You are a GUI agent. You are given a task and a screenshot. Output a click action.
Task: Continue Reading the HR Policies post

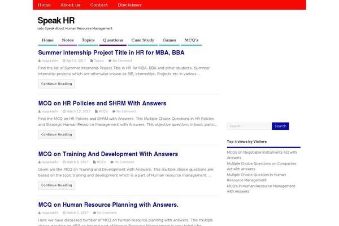pyautogui.click(x=56, y=134)
